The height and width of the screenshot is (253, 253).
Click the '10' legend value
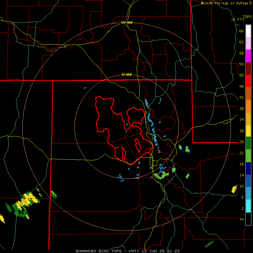tap(241, 186)
